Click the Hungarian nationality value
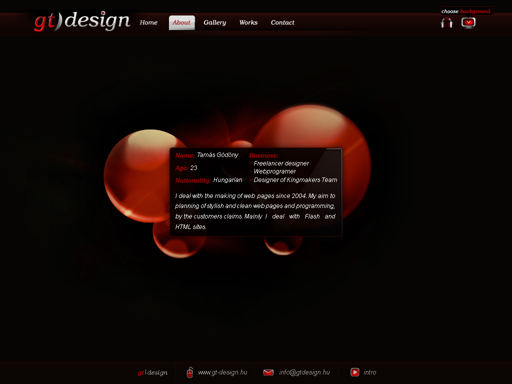The image size is (512, 384). pyautogui.click(x=227, y=180)
